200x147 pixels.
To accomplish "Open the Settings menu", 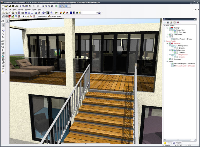I will point(21,10).
